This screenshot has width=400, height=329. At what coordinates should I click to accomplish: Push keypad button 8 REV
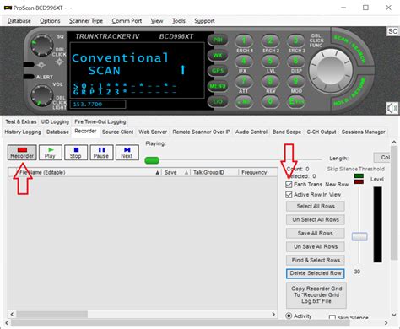coord(270,82)
